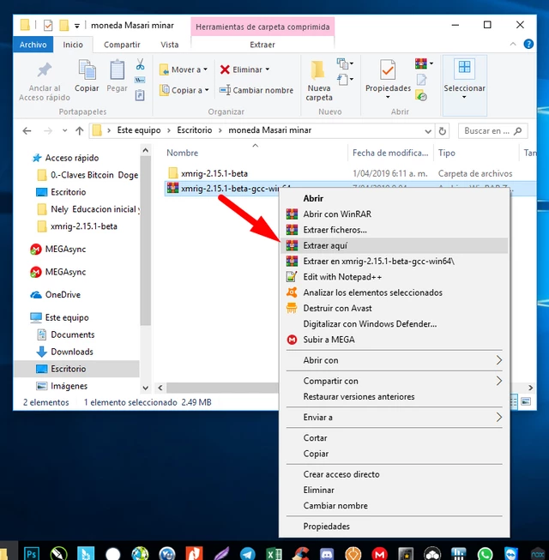Screen dimensions: 549x560
Task: Open the quick access toolbar customize dropdown
Action: point(77,26)
